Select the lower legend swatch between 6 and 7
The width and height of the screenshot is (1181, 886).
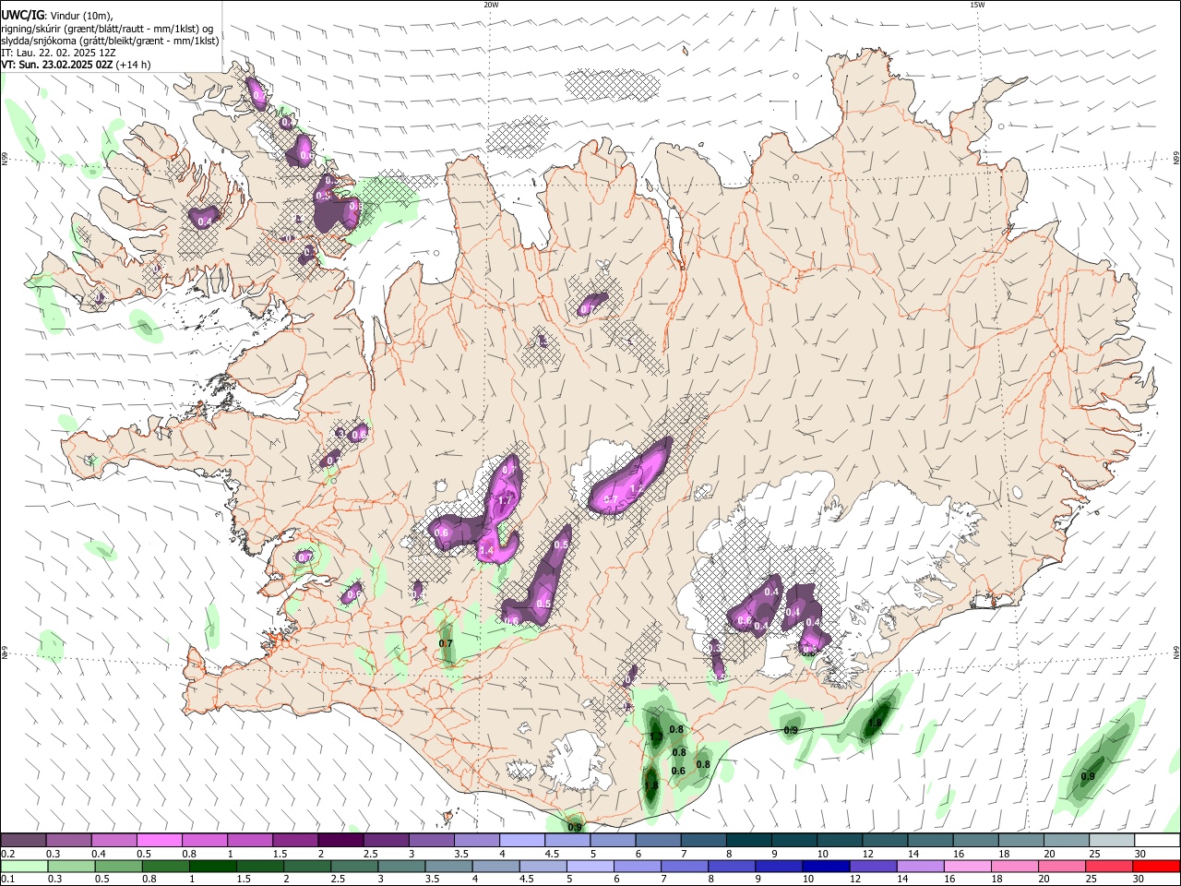(638, 866)
